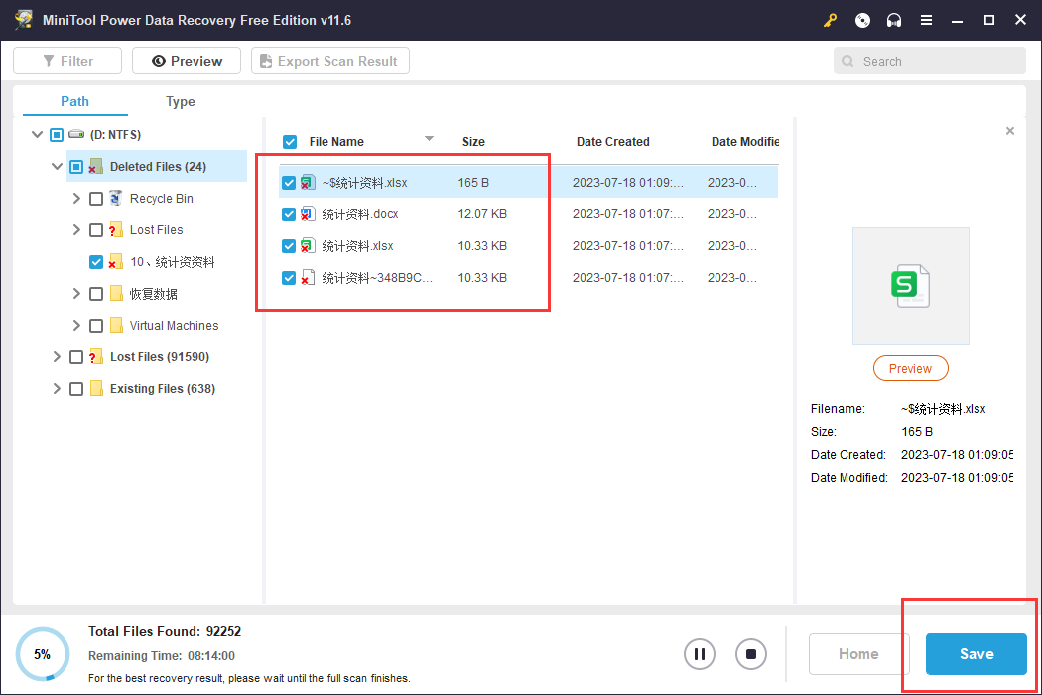Screen dimensions: 1042x695
Task: Switch to the Type tab
Action: [180, 101]
